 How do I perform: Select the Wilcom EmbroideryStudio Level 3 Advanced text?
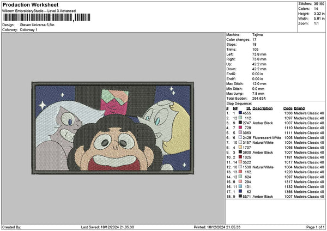39,11
